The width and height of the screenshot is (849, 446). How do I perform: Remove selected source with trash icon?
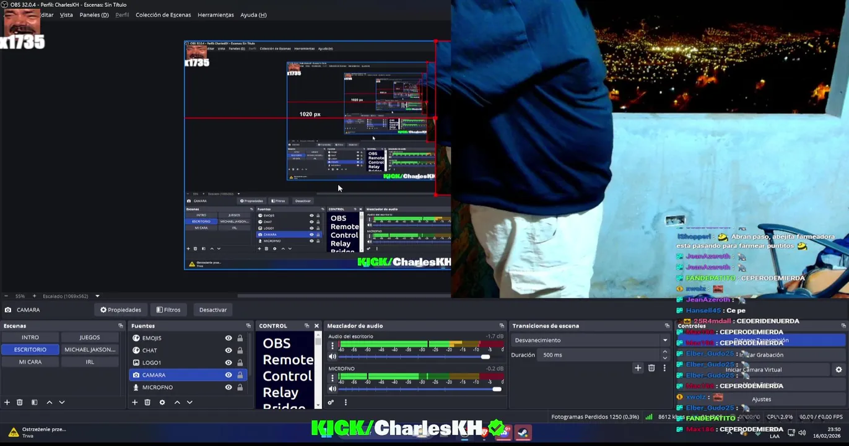[147, 403]
